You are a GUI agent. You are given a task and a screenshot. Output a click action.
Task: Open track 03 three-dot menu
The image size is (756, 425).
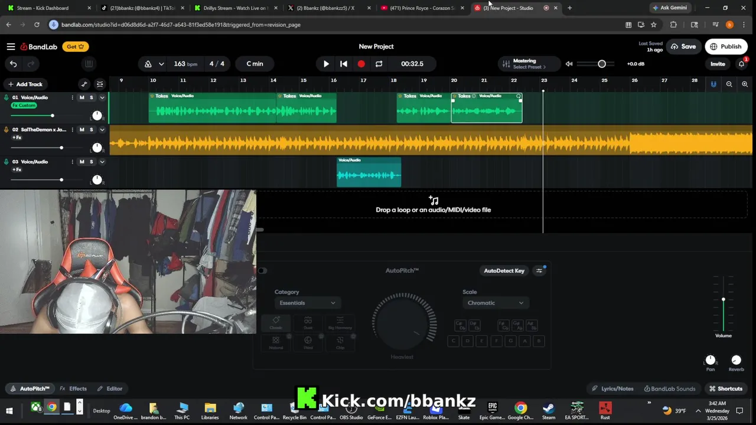coord(72,162)
